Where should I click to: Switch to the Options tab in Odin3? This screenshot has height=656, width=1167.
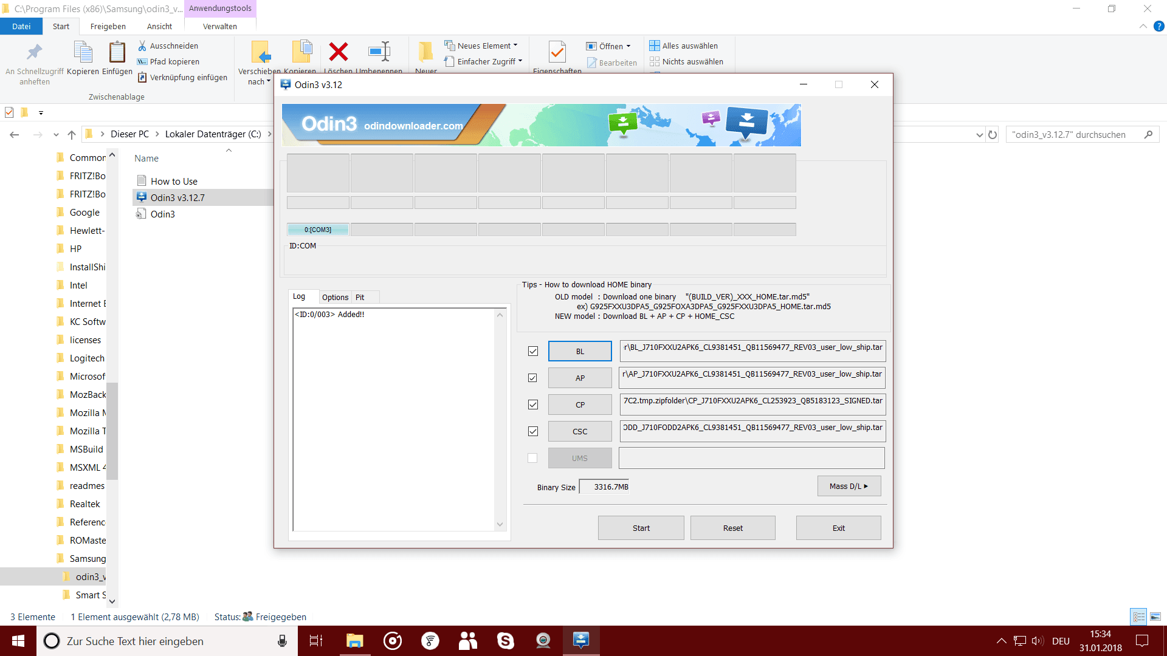tap(335, 297)
